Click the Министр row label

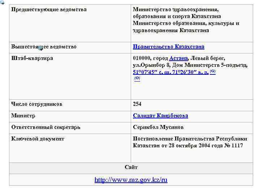pyautogui.click(x=23, y=116)
